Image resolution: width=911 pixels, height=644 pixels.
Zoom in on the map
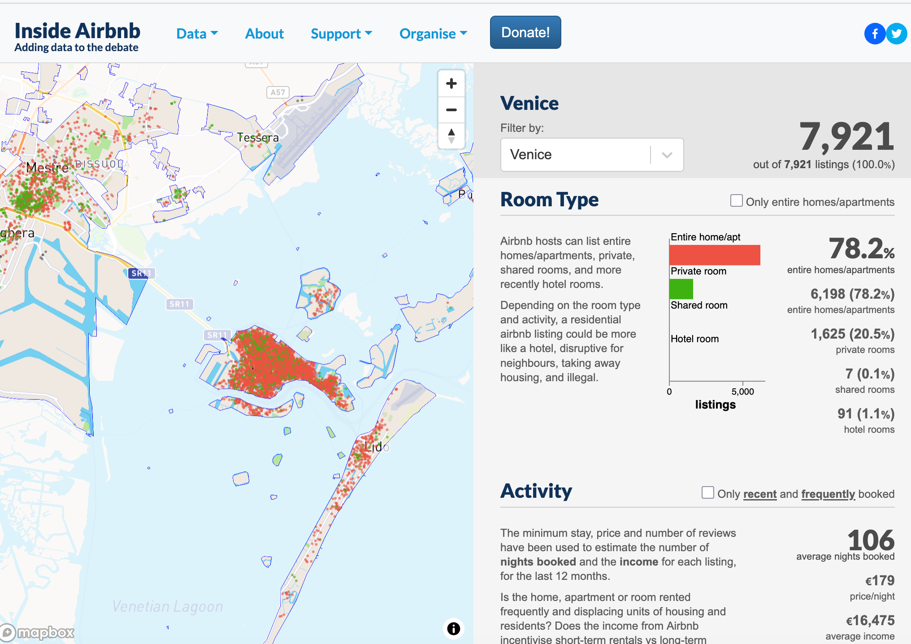coord(451,83)
